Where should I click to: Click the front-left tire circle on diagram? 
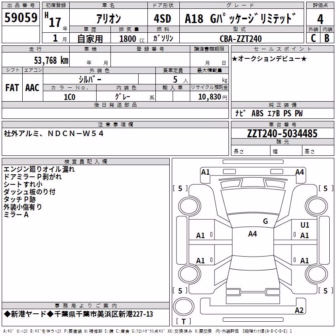point(189,206)
